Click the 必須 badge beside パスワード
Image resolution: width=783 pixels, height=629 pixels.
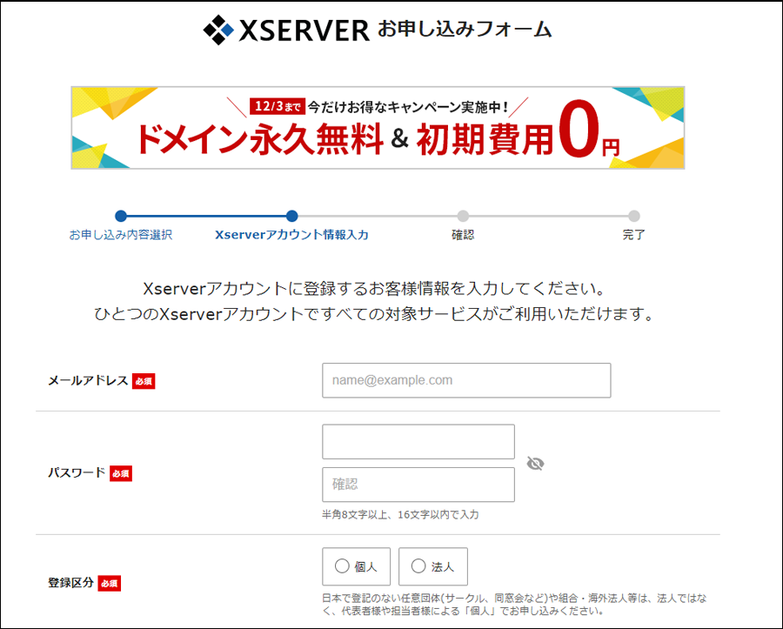tap(121, 473)
